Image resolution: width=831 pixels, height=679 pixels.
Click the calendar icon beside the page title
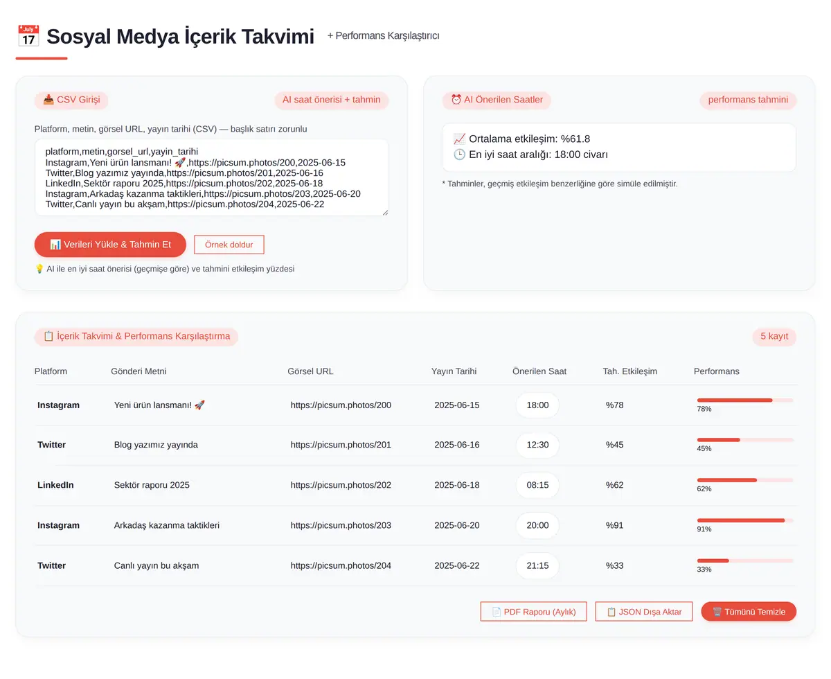(28, 36)
